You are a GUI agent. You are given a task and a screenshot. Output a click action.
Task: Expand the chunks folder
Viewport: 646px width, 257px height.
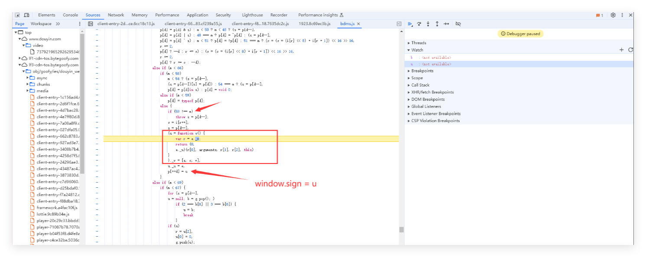27,84
